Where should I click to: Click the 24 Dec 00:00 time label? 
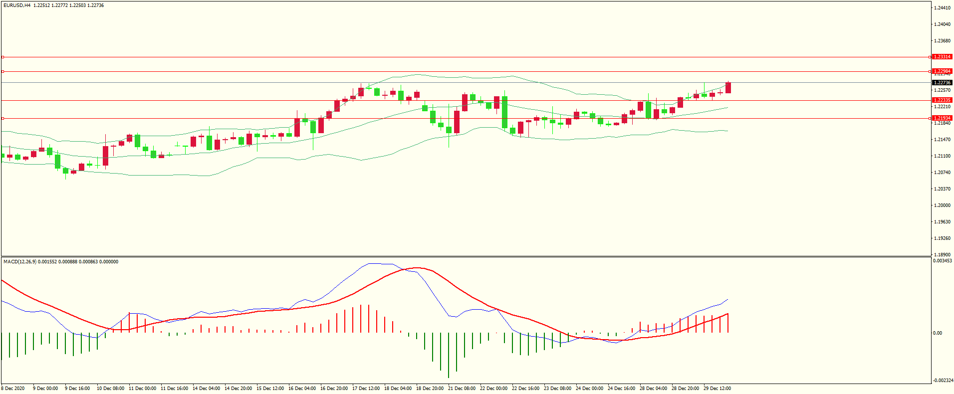589,389
